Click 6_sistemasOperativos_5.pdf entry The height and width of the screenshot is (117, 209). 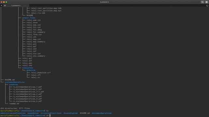coord(27,99)
